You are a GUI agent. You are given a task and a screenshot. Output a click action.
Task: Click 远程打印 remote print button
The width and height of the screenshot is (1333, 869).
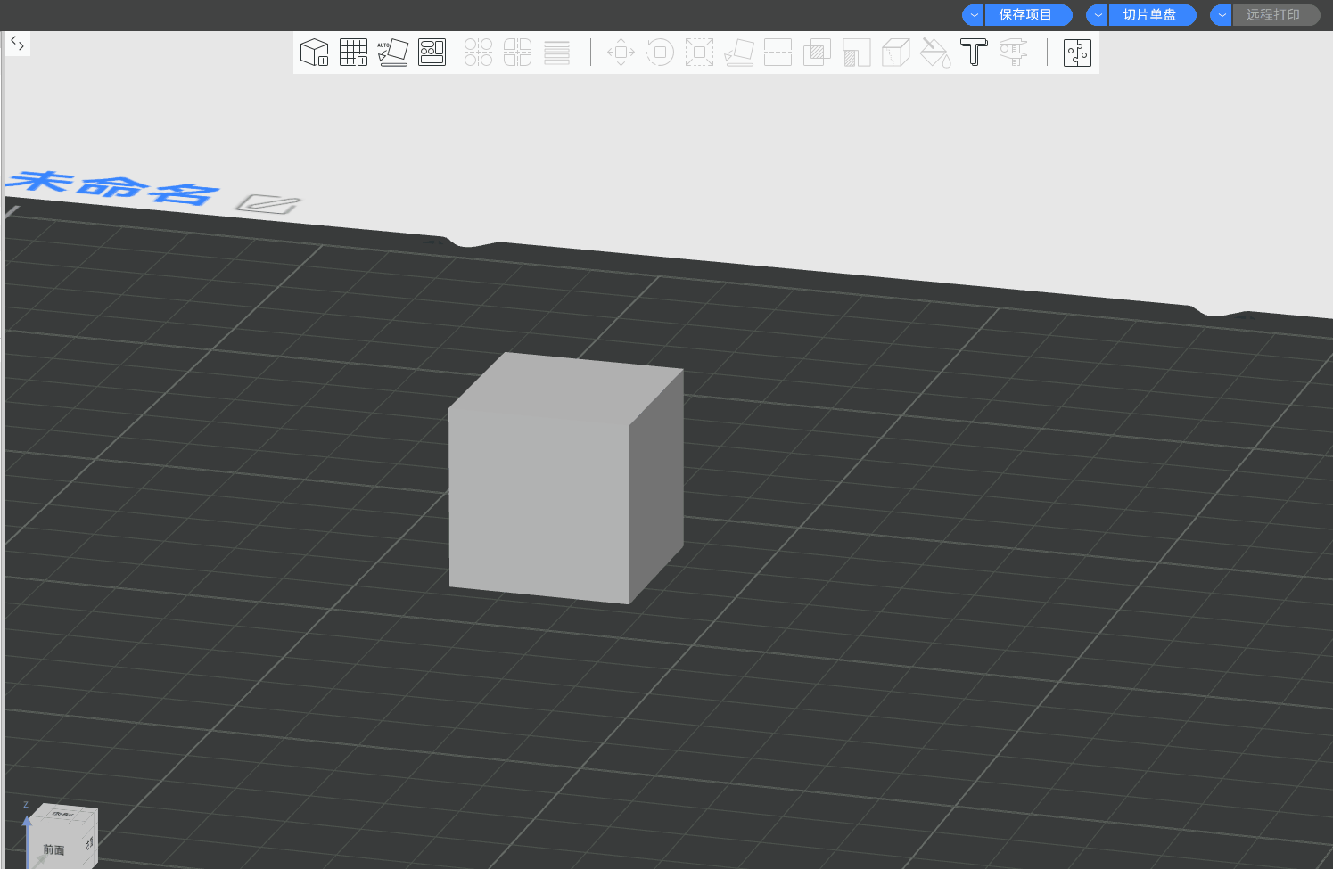pyautogui.click(x=1276, y=15)
